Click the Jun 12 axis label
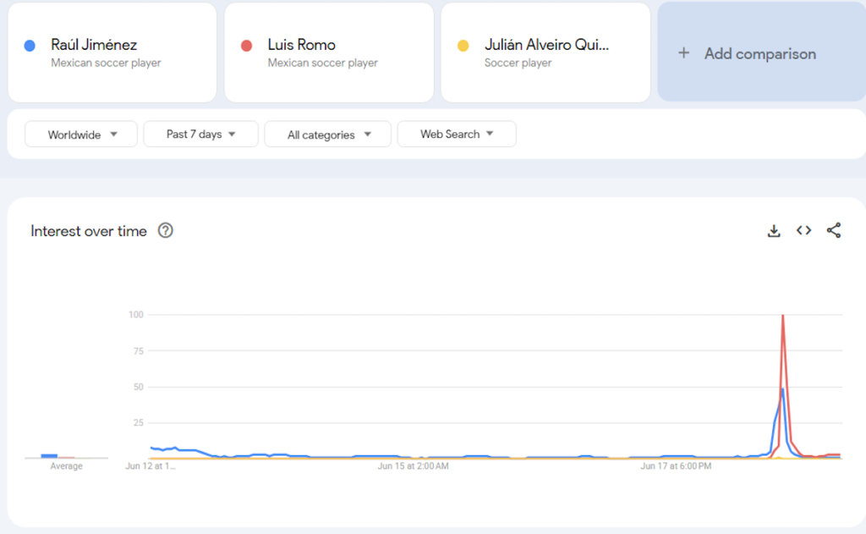Image resolution: width=866 pixels, height=534 pixels. (x=151, y=466)
